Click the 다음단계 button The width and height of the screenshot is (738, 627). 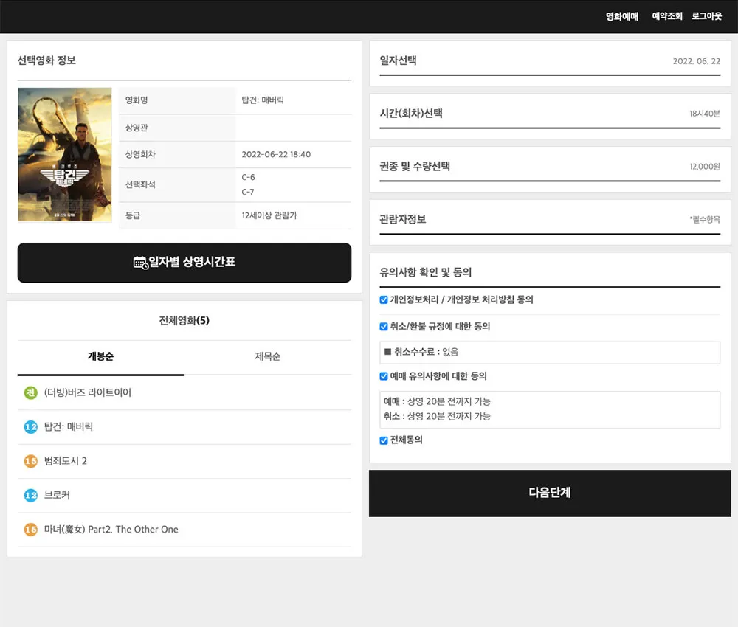tap(549, 493)
